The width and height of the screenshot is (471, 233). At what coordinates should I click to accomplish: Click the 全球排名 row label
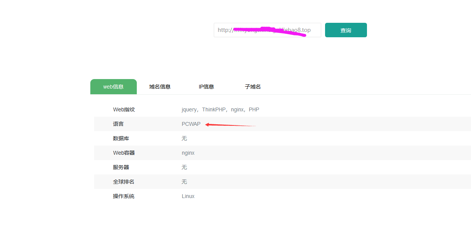(123, 182)
